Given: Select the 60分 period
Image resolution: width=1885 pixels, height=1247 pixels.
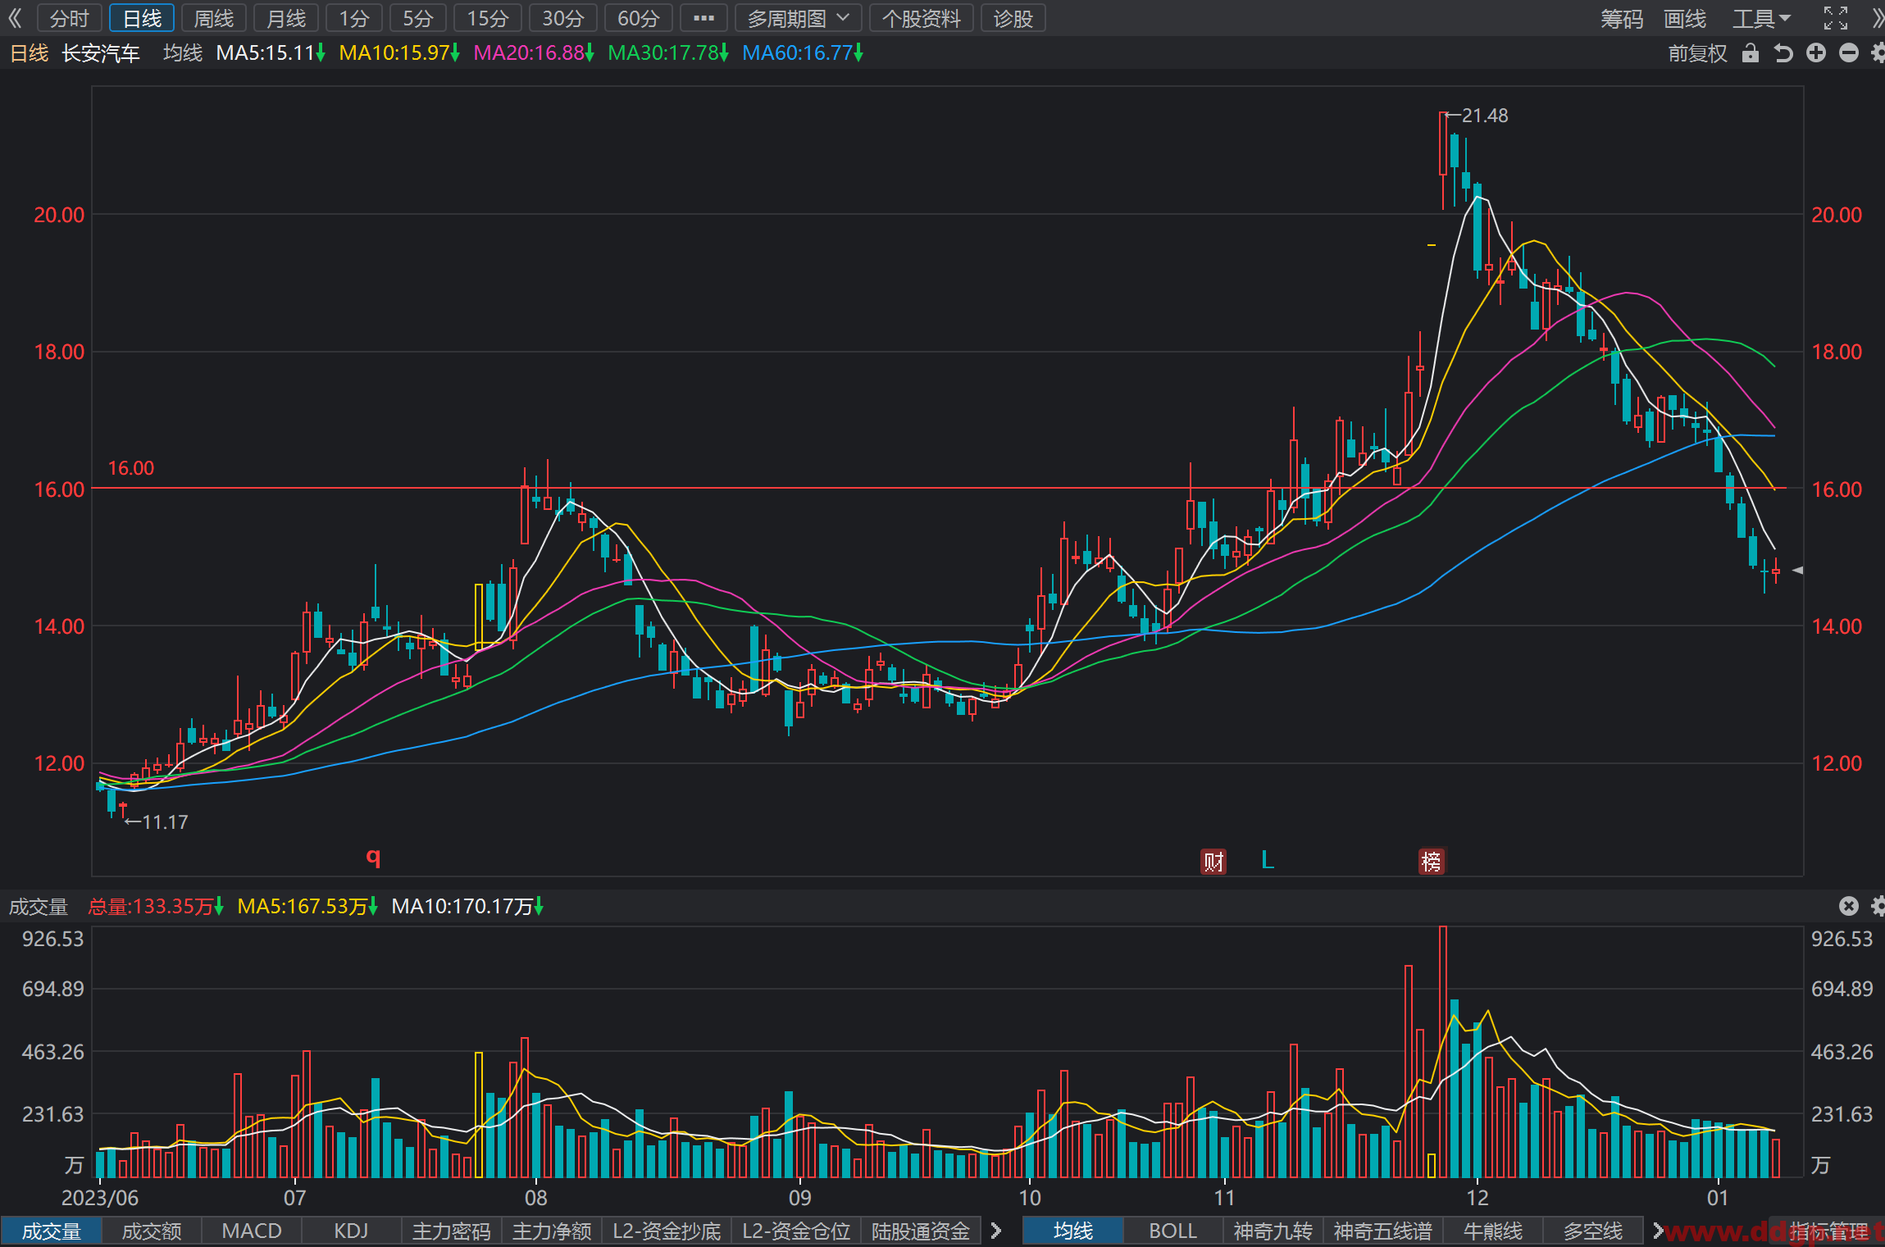Looking at the screenshot, I should 639,18.
